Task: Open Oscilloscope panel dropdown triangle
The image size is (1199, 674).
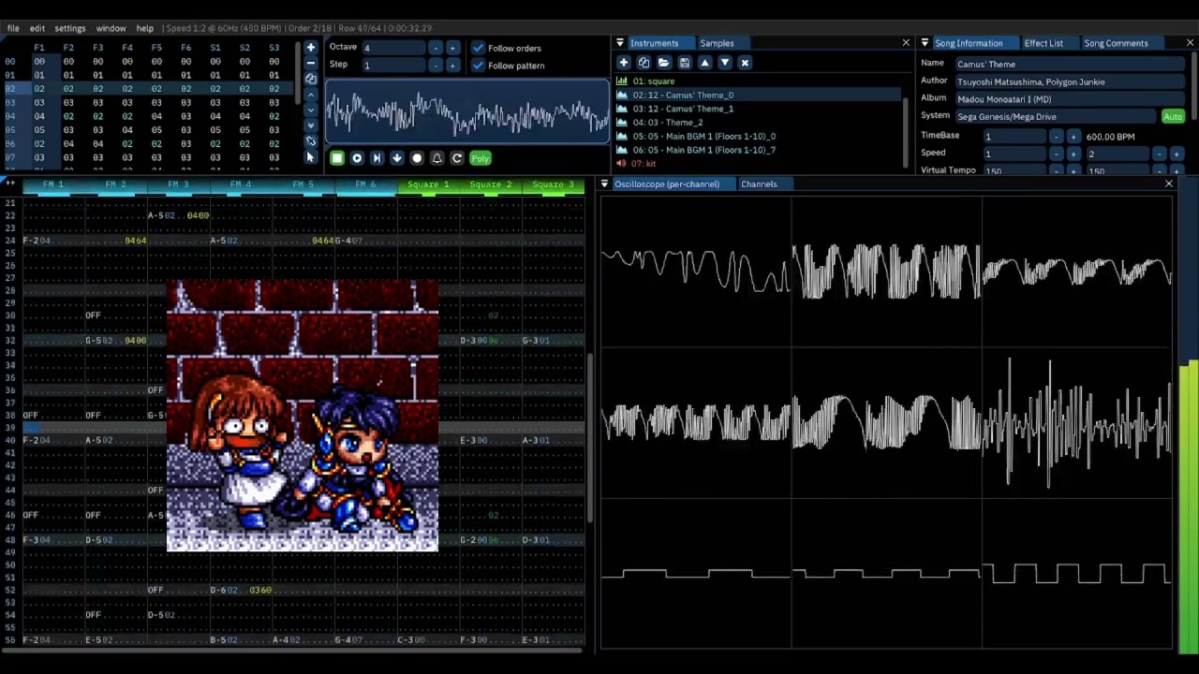Action: pyautogui.click(x=604, y=184)
